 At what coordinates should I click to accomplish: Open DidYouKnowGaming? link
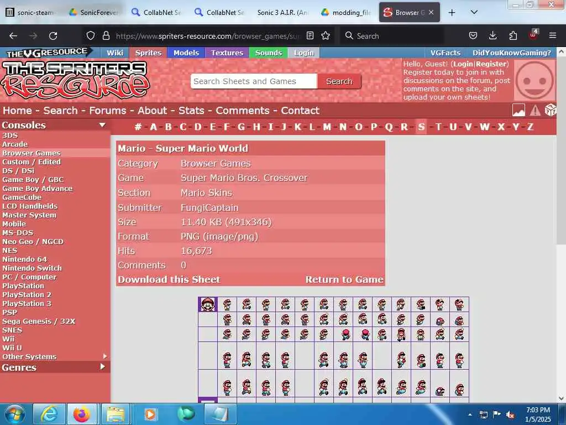512,53
